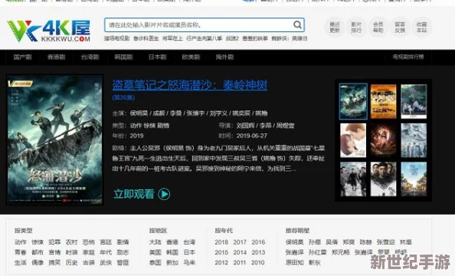This screenshot has width=455, height=276.
Task: Select the highlighted first thumbnail in the poster grid
Action: pos(353,101)
